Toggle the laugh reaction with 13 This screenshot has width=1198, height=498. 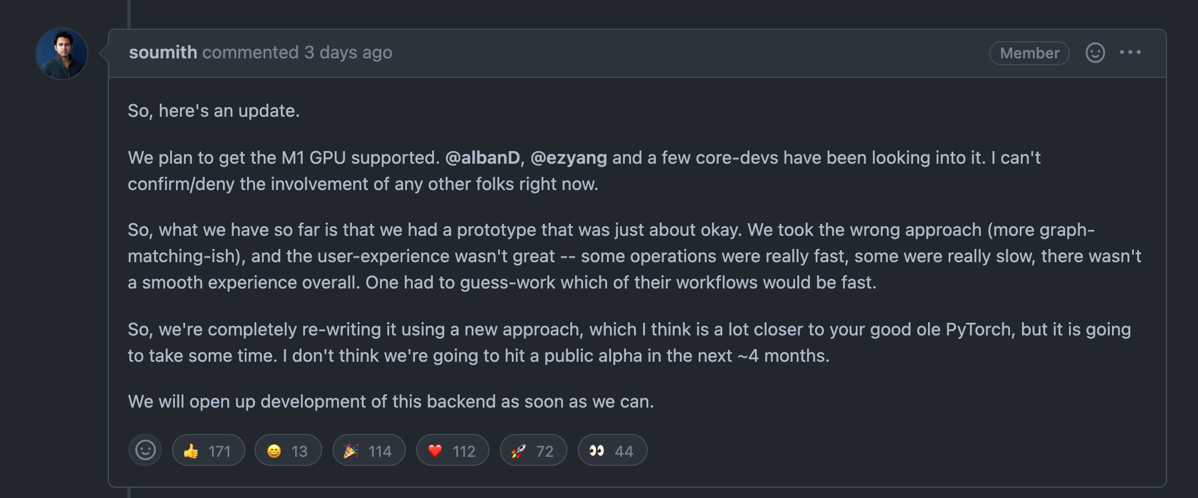pyautogui.click(x=288, y=450)
